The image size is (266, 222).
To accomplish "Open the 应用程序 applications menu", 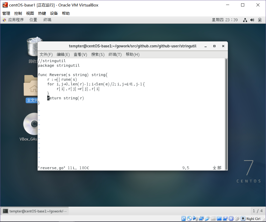I will pos(16,20).
